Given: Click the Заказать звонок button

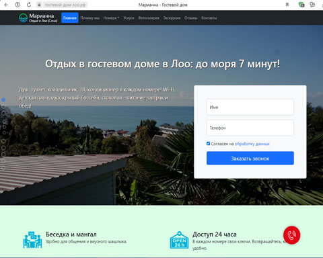Looking at the screenshot, I should click(250, 158).
